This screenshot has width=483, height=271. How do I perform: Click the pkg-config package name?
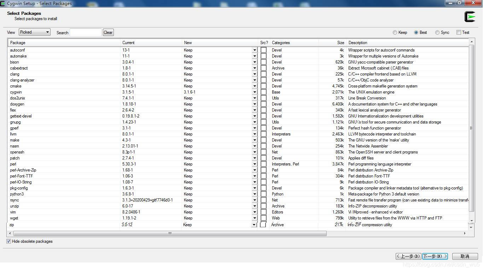[x=19, y=188]
